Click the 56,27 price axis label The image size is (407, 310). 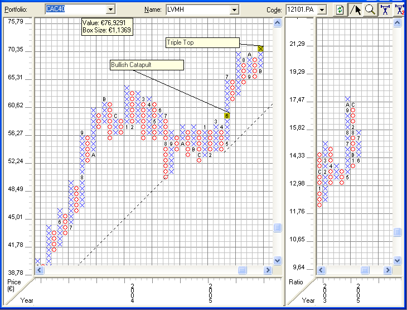16,133
